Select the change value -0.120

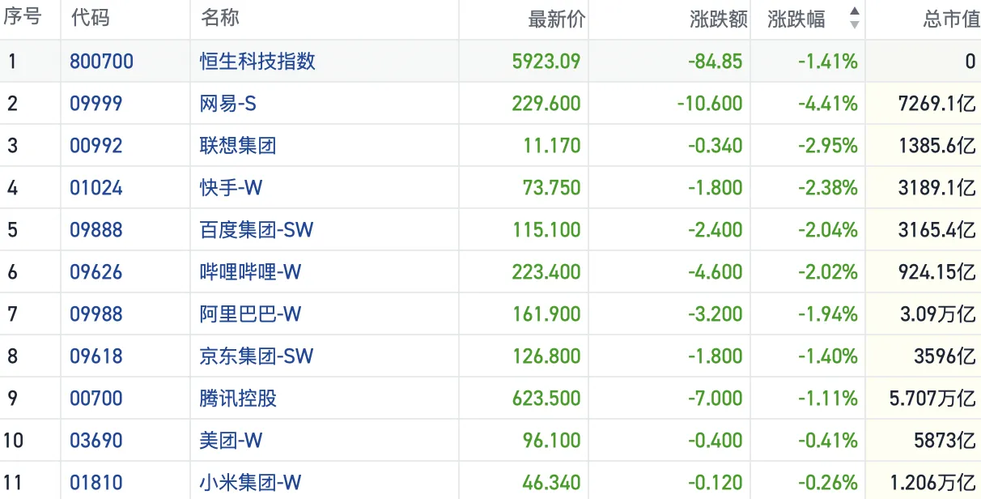(717, 483)
